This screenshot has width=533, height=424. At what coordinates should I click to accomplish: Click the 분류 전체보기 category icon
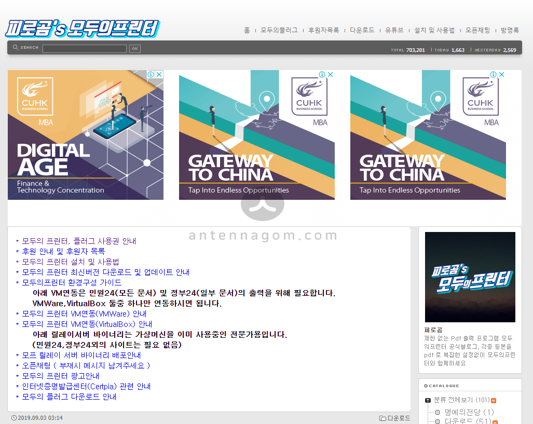(x=428, y=400)
